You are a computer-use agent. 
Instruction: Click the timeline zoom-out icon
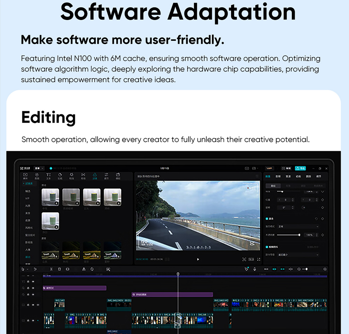[x=299, y=269]
